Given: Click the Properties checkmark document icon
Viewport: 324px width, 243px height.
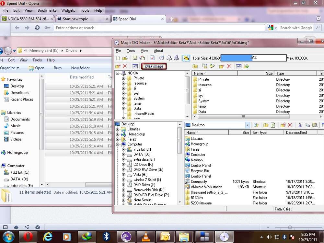Looking at the screenshot, I should coord(152,58).
